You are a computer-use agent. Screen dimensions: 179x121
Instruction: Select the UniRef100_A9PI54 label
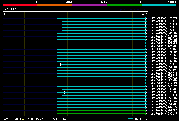tap(164, 55)
